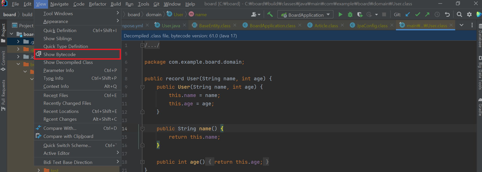Open Git history clock icon
Image resolution: width=482 pixels, height=172 pixels.
pyautogui.click(x=437, y=15)
